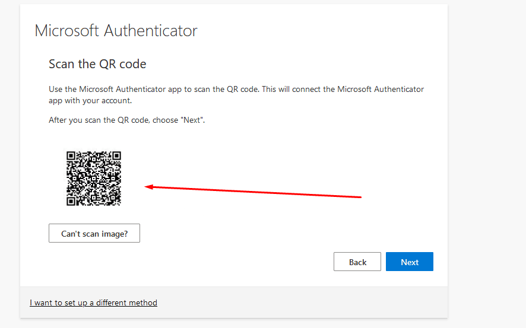Click the paragraph beginning "Use the Microsoft Authenticator app"
Viewport: 526px width, 328px height.
pos(236,95)
